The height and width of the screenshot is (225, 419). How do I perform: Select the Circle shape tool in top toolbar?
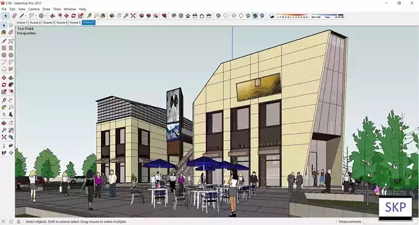pyautogui.click(x=41, y=15)
